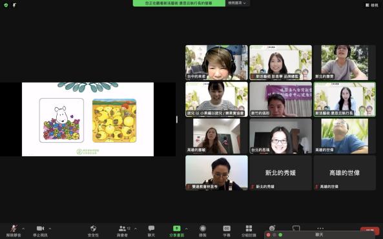This screenshot has width=383, height=239.
Task: Click large 高雄的世偉 center name text
Action: (344, 172)
